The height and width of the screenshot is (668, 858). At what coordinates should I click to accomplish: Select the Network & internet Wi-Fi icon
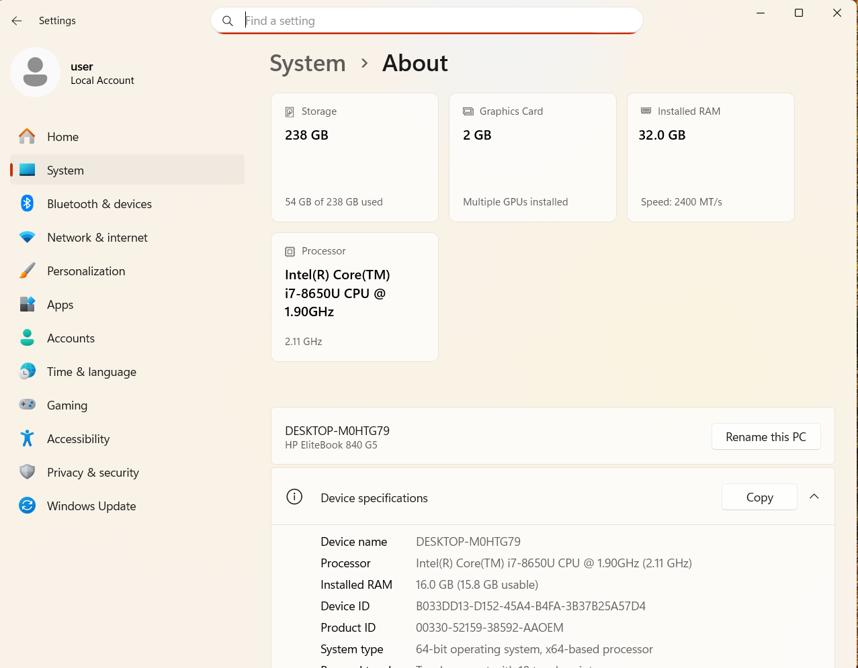[27, 237]
